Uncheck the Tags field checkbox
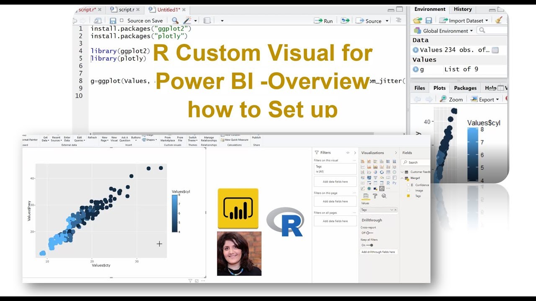The height and width of the screenshot is (301, 536). 408,196
